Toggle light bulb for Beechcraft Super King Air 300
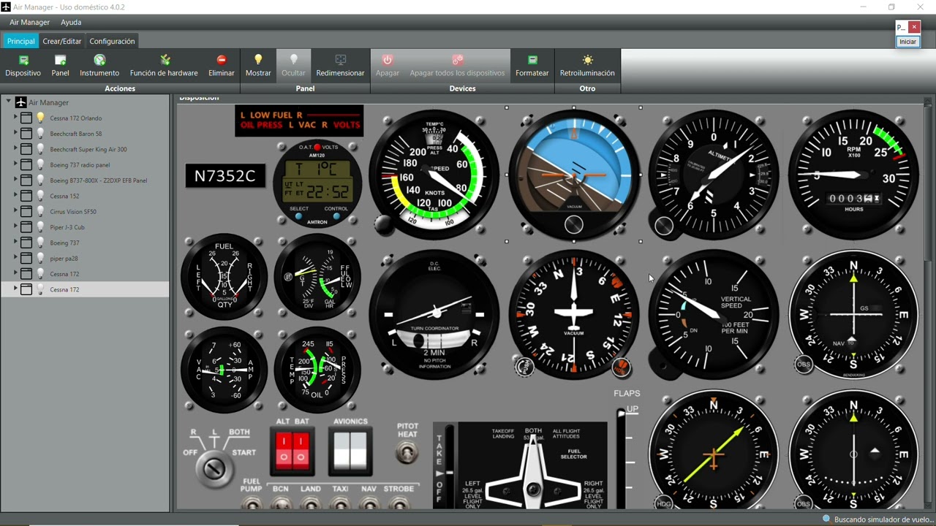 coord(40,149)
